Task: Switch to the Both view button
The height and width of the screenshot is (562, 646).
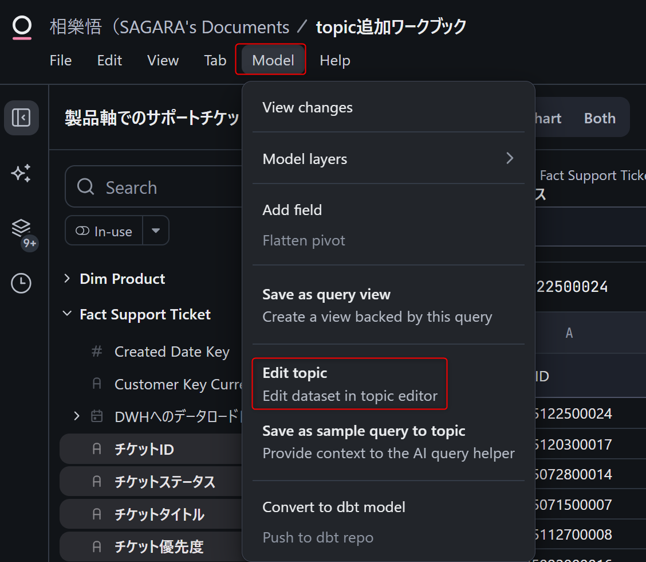Action: click(x=599, y=118)
